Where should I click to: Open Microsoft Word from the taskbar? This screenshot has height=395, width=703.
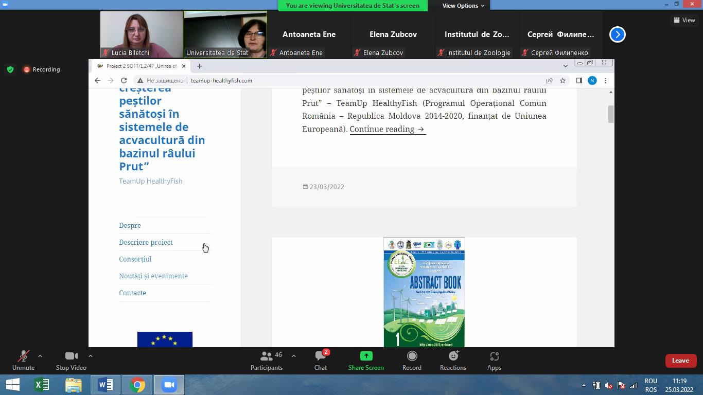(x=105, y=385)
